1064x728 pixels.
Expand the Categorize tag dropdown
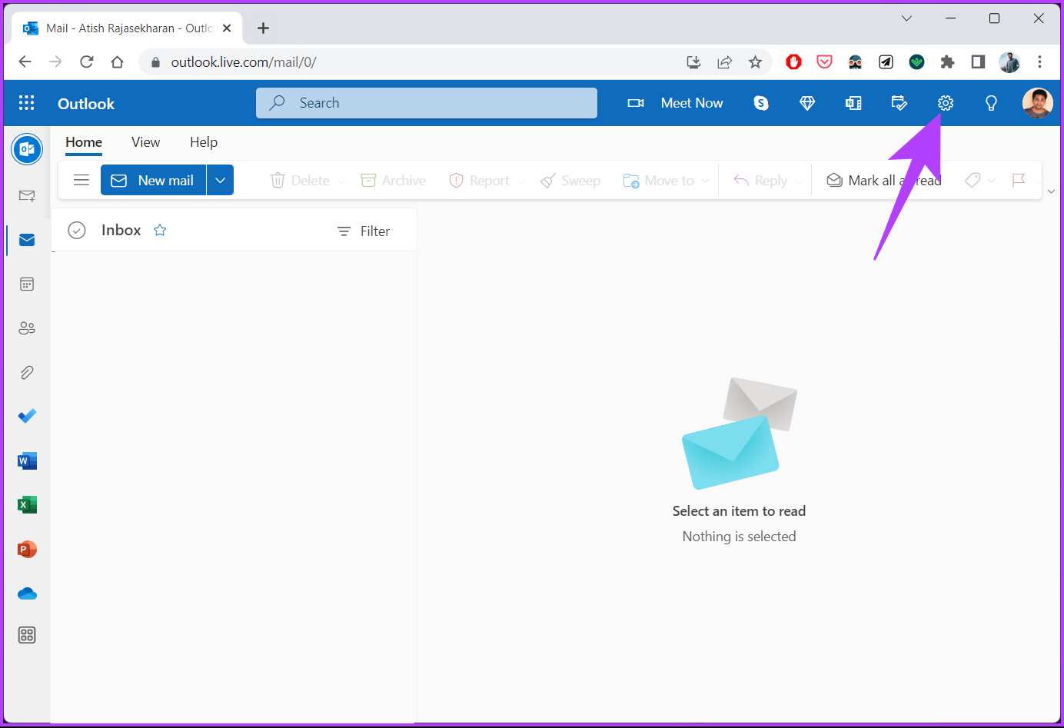click(992, 181)
